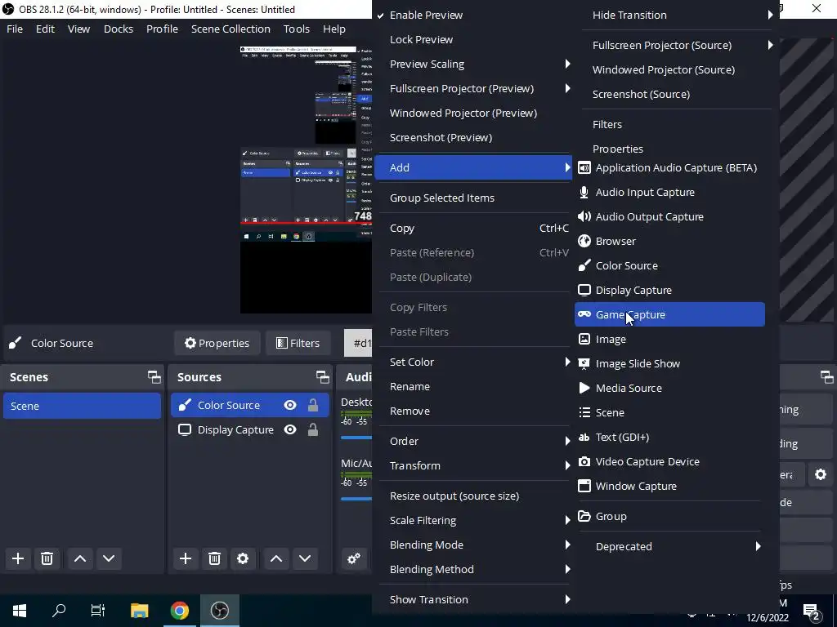Click the Image Slide Show icon
The image size is (837, 627).
[x=584, y=363]
